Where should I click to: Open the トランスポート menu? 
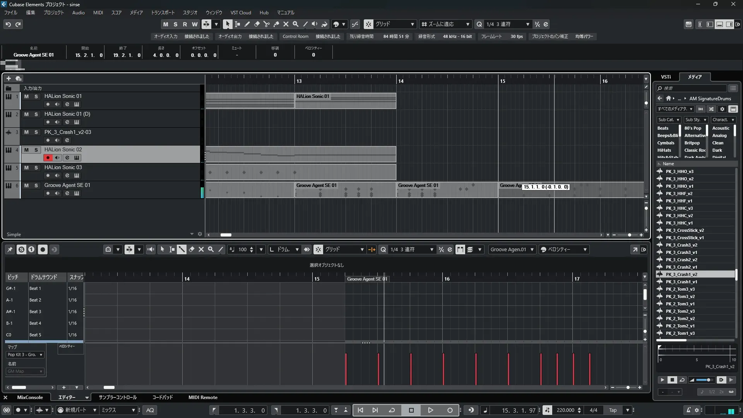[x=163, y=12]
